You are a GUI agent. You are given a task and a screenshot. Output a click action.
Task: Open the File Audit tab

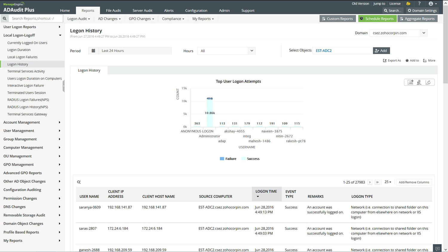click(x=113, y=10)
